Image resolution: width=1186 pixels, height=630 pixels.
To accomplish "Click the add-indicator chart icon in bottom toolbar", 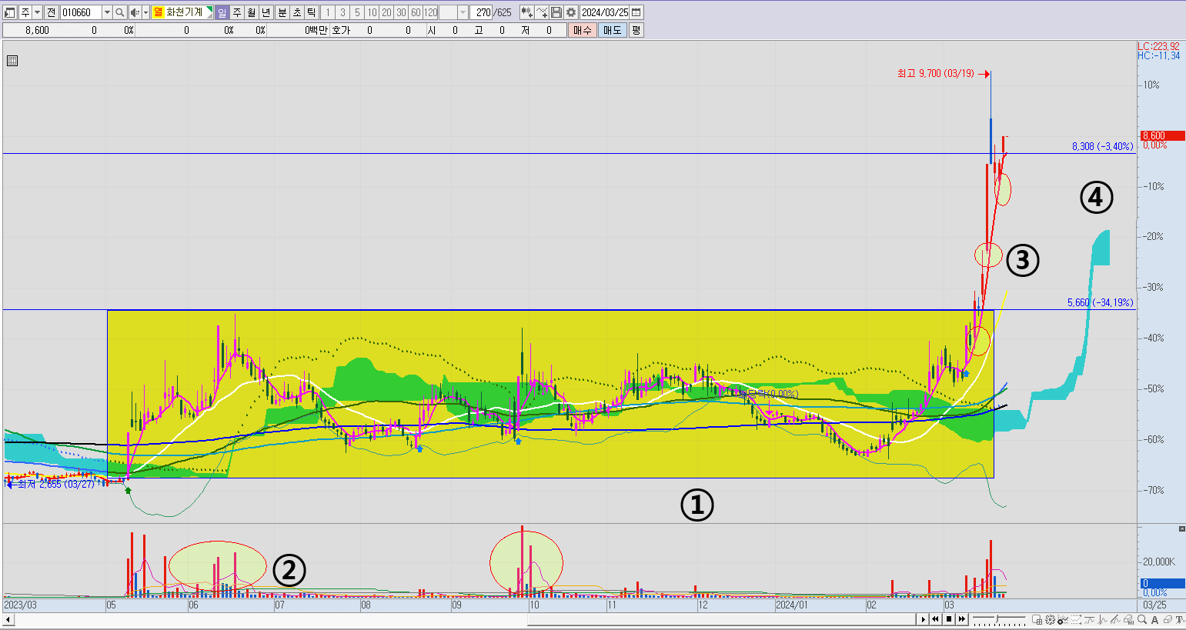I will pos(1063,619).
